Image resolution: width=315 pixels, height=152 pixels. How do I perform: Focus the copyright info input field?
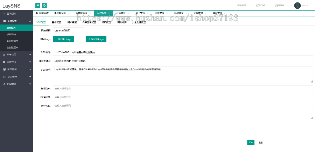coord(183,89)
